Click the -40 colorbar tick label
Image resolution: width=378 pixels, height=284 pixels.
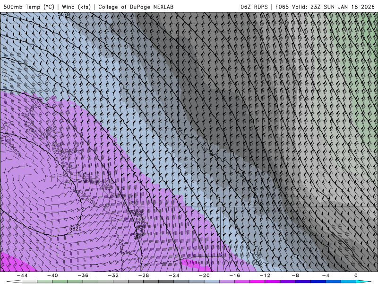(52, 275)
